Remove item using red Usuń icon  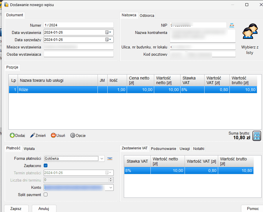coord(53,135)
